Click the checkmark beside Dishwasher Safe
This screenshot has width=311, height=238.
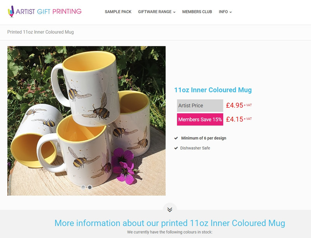tap(176, 148)
